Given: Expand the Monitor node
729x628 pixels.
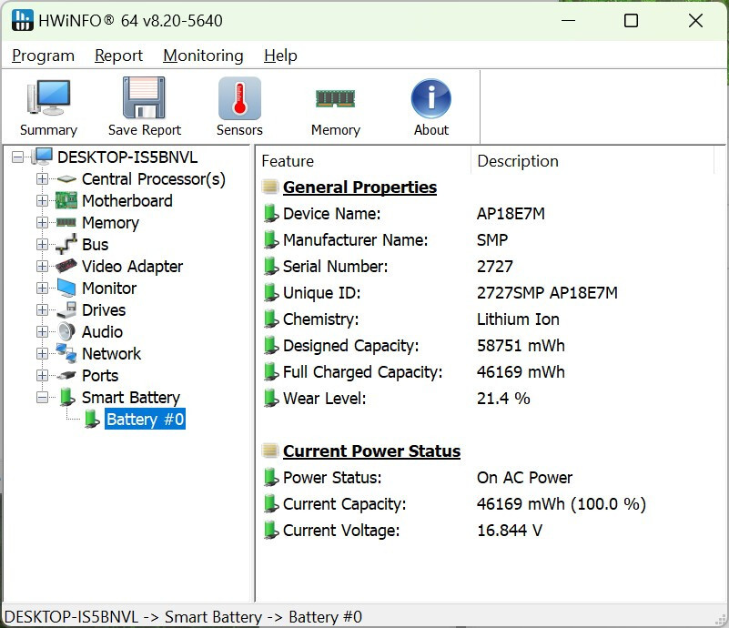Looking at the screenshot, I should [x=42, y=289].
